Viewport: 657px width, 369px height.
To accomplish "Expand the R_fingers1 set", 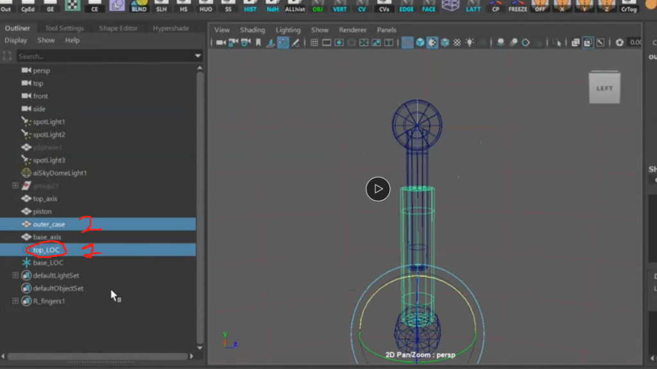I will click(x=15, y=301).
